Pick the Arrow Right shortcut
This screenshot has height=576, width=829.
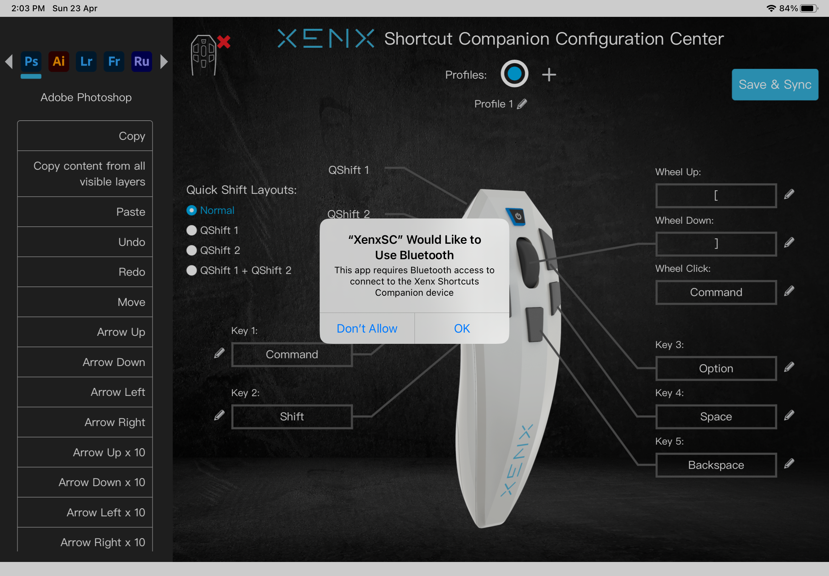pyautogui.click(x=85, y=422)
